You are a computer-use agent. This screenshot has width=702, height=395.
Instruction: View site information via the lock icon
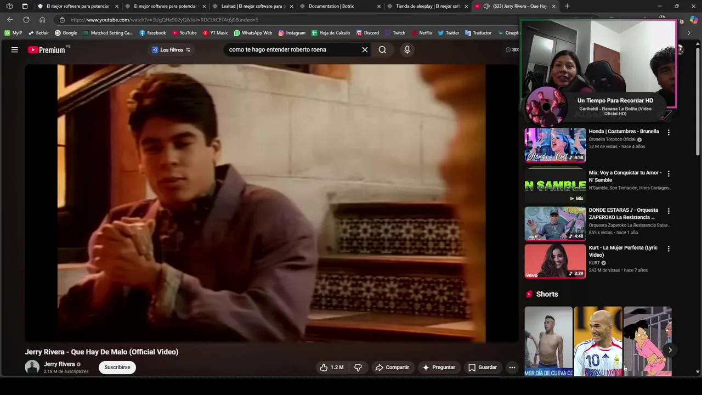(x=62, y=20)
